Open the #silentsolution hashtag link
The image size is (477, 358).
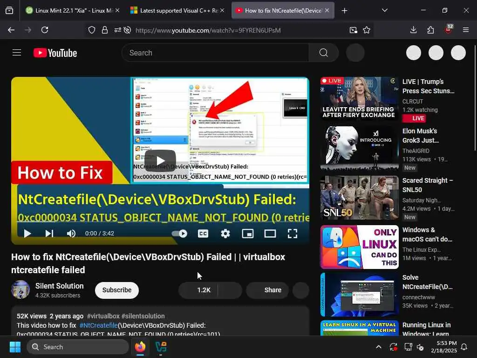143,316
